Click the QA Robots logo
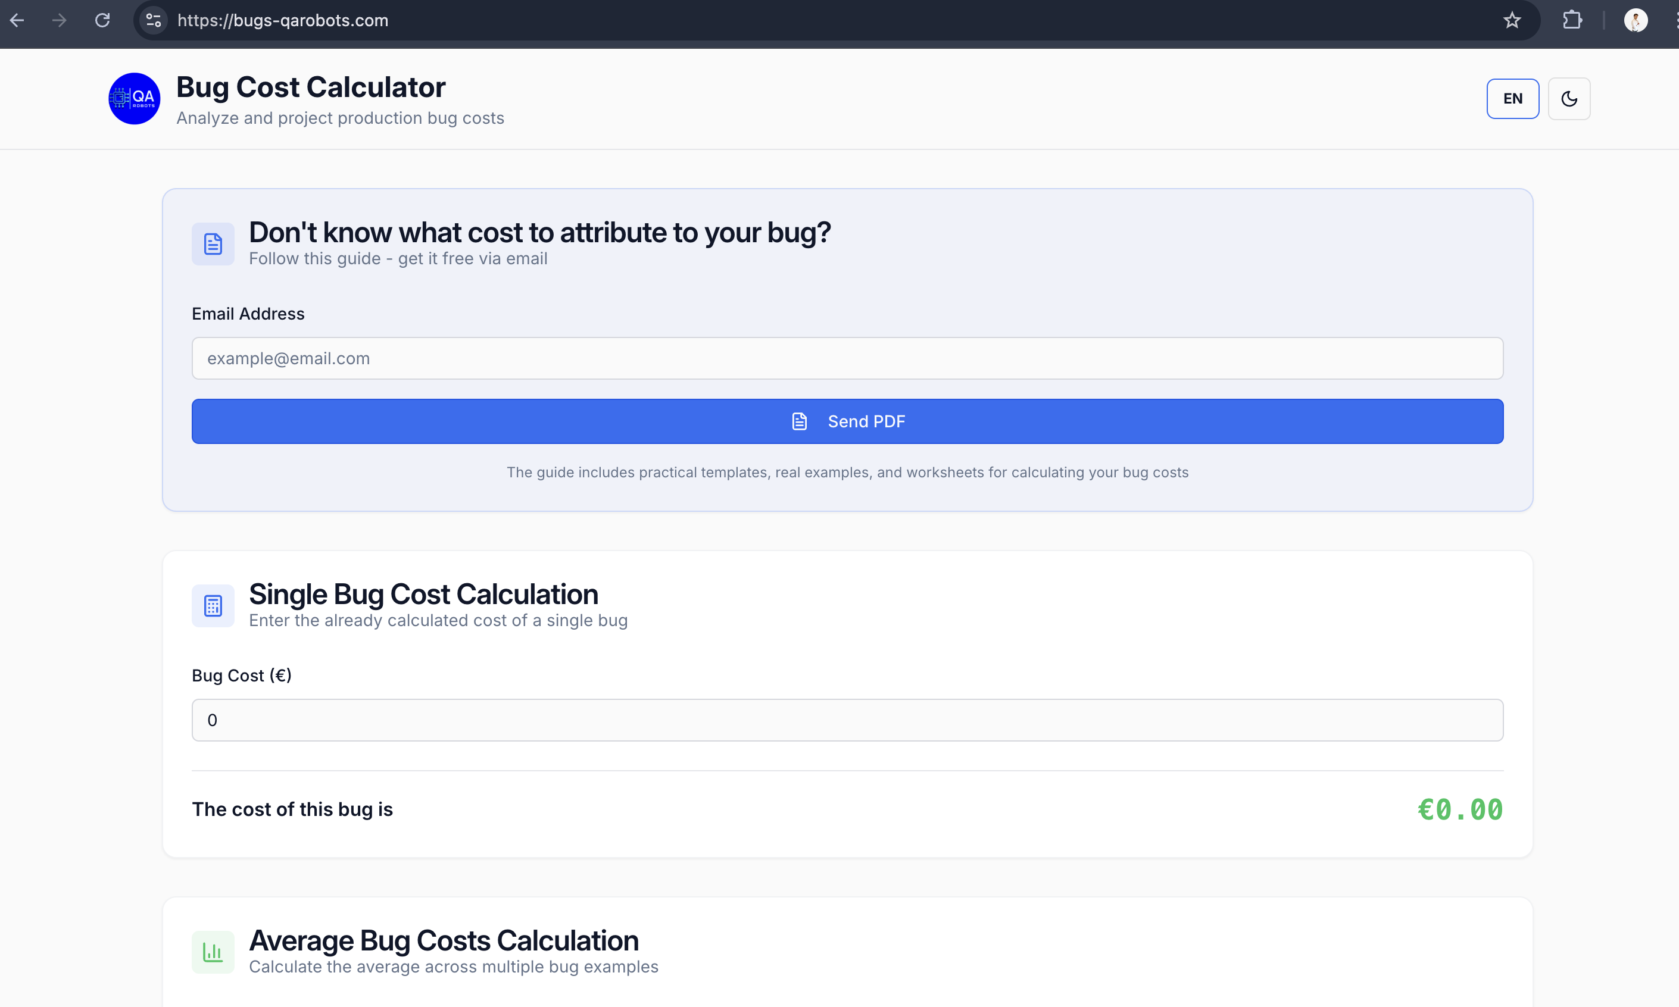Viewport: 1679px width, 1007px height. (135, 99)
